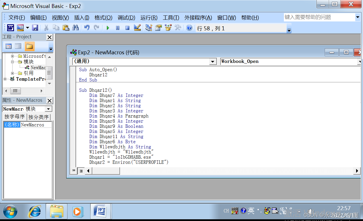Click View Code icon in Project panel
363x221 pixels.
pos(9,46)
